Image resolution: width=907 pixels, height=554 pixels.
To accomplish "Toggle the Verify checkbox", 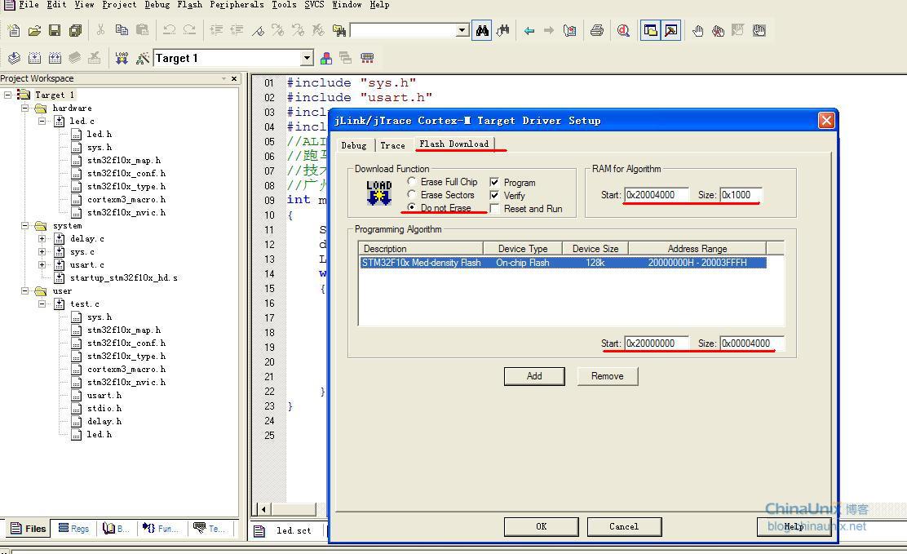I will click(x=494, y=195).
